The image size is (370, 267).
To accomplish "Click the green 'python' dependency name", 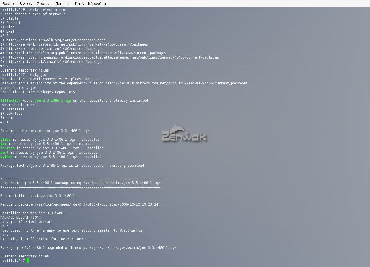I will pyautogui.click(x=6, y=157).
